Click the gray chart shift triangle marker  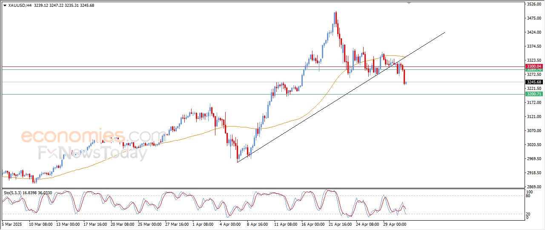[x=409, y=3]
